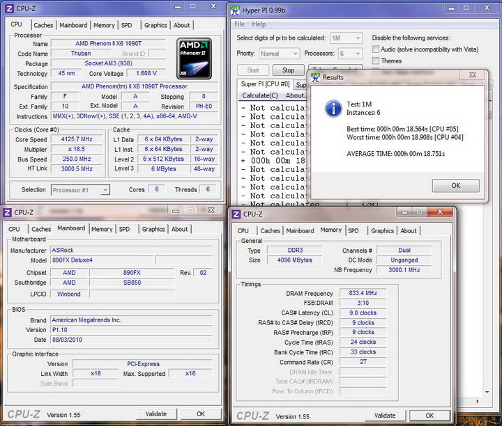This screenshot has height=426, width=502.
Task: Open the Help menu in Hyper PI
Action: click(x=259, y=24)
